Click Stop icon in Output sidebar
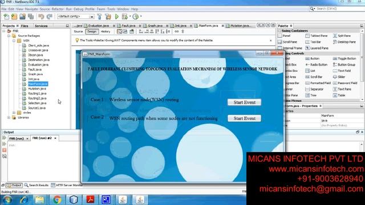 (x=4, y=150)
